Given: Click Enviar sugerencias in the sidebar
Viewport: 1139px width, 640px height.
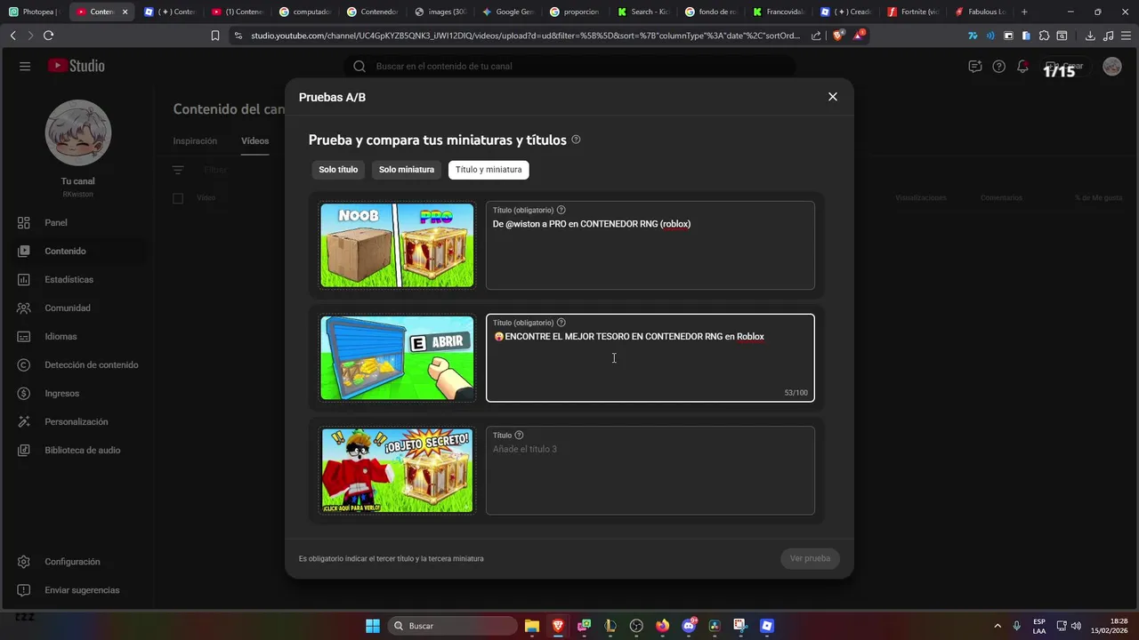Looking at the screenshot, I should pyautogui.click(x=77, y=590).
